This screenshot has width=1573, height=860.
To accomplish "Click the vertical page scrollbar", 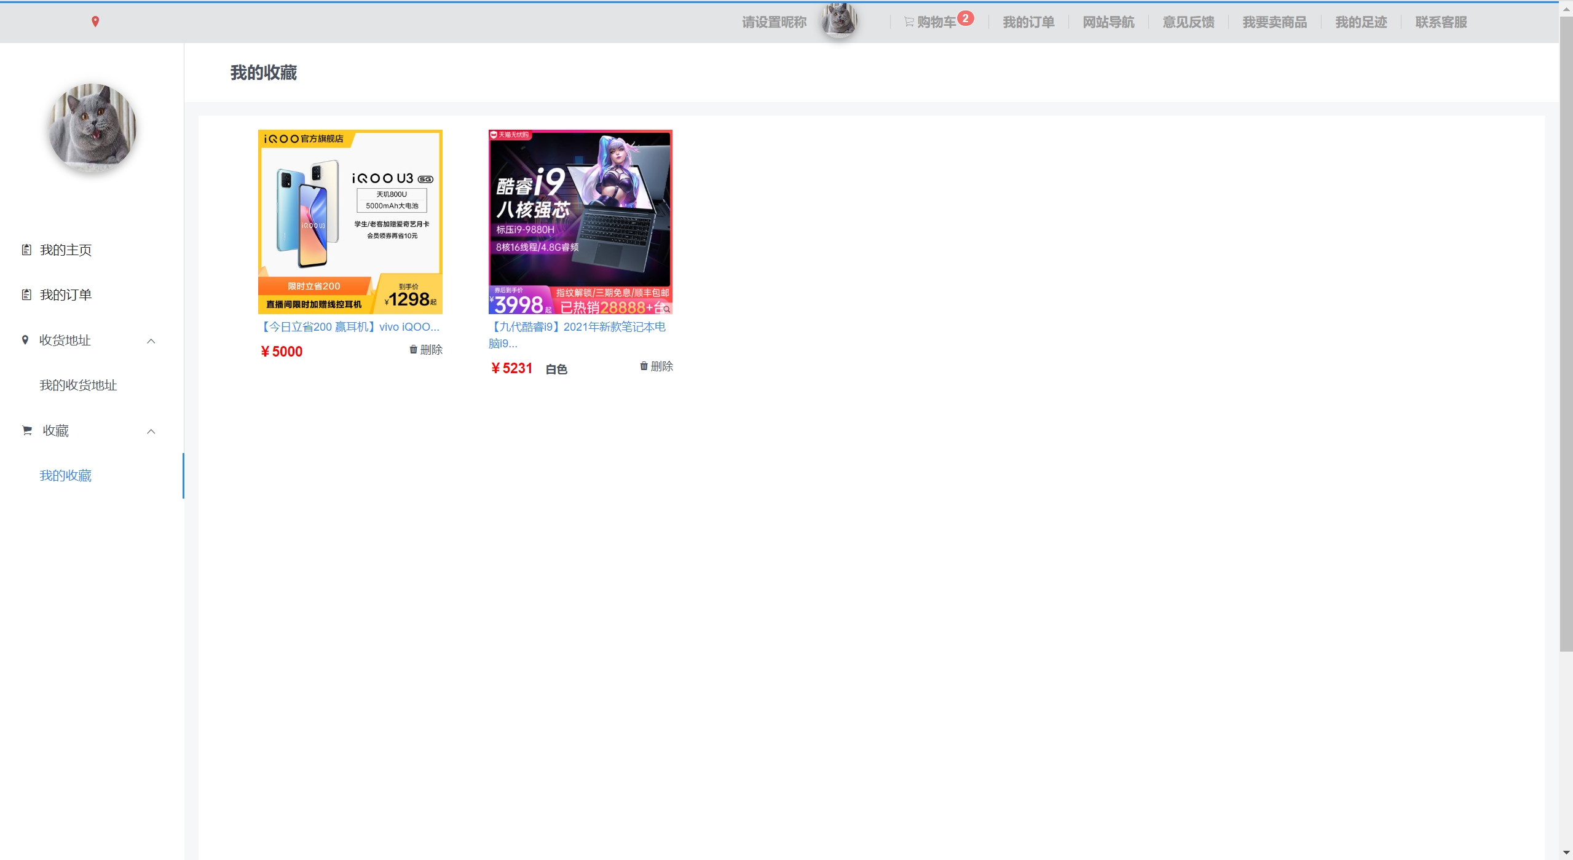I will click(x=1566, y=332).
